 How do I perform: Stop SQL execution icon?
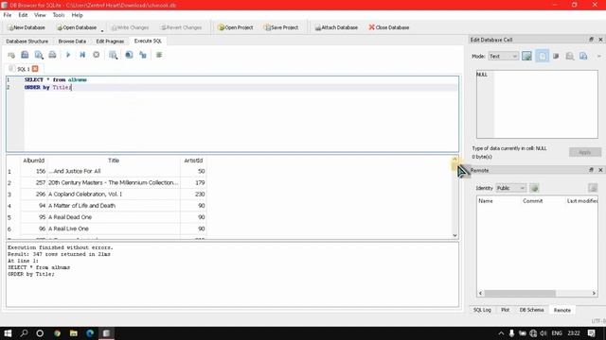click(97, 55)
